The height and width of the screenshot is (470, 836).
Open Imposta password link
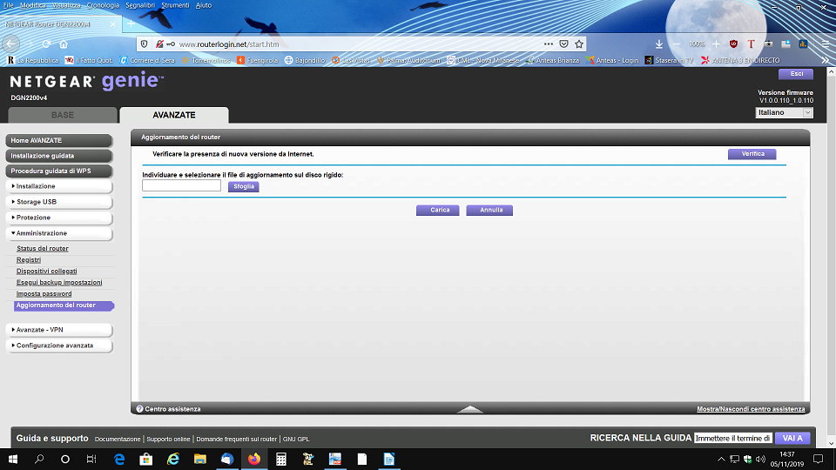[x=44, y=294]
